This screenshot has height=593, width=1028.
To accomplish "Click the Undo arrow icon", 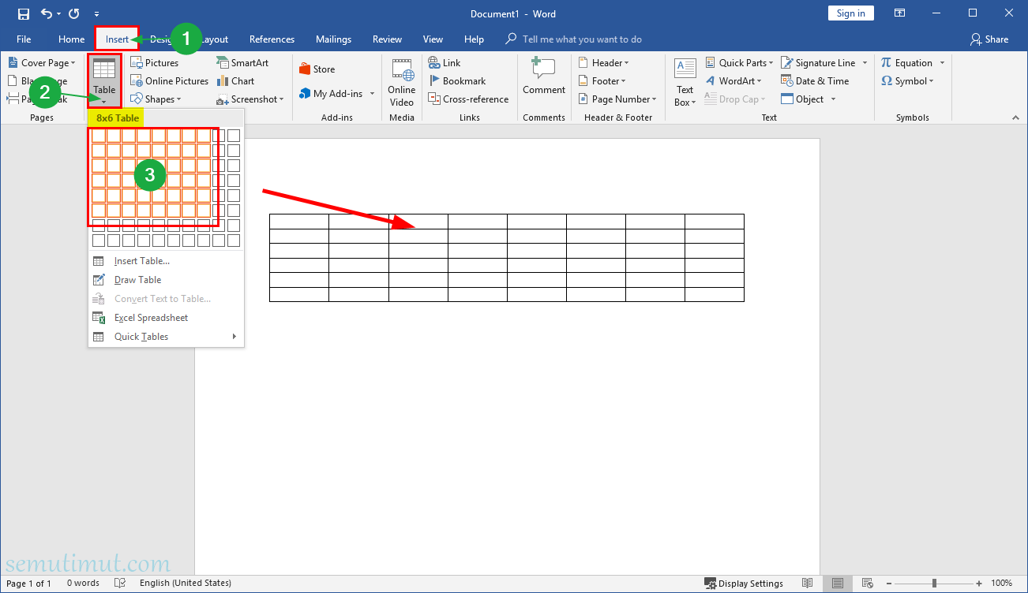I will [46, 13].
